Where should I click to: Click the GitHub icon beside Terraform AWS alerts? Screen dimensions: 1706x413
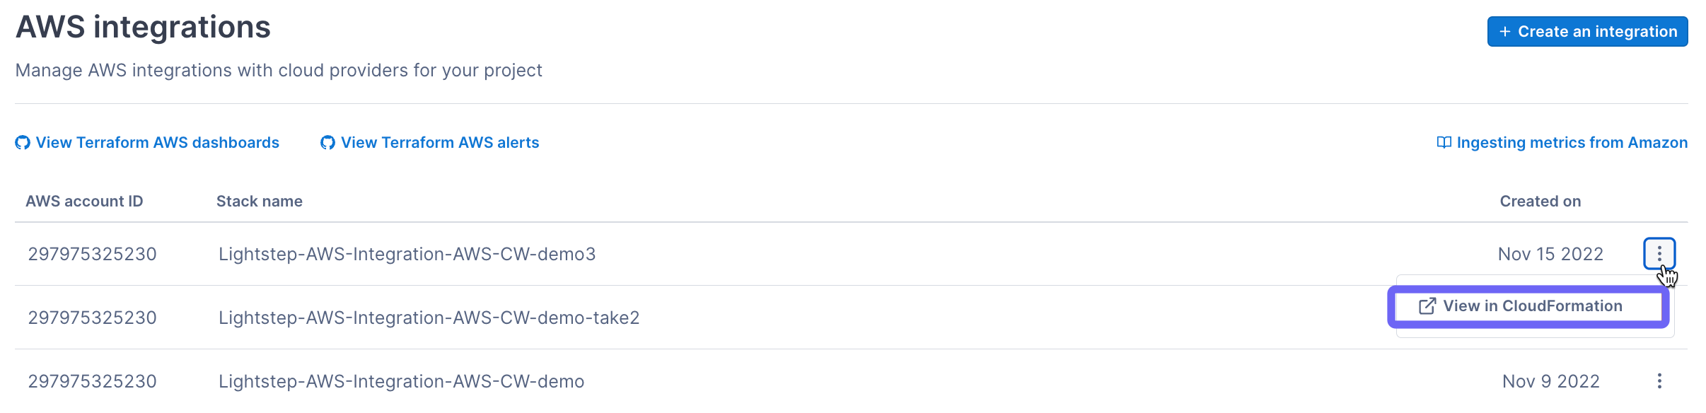327,142
